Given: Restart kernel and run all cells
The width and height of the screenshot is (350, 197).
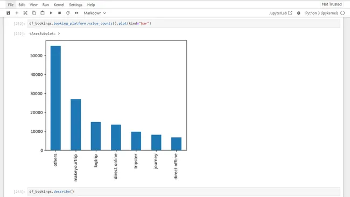Looking at the screenshot, I should (x=76, y=13).
